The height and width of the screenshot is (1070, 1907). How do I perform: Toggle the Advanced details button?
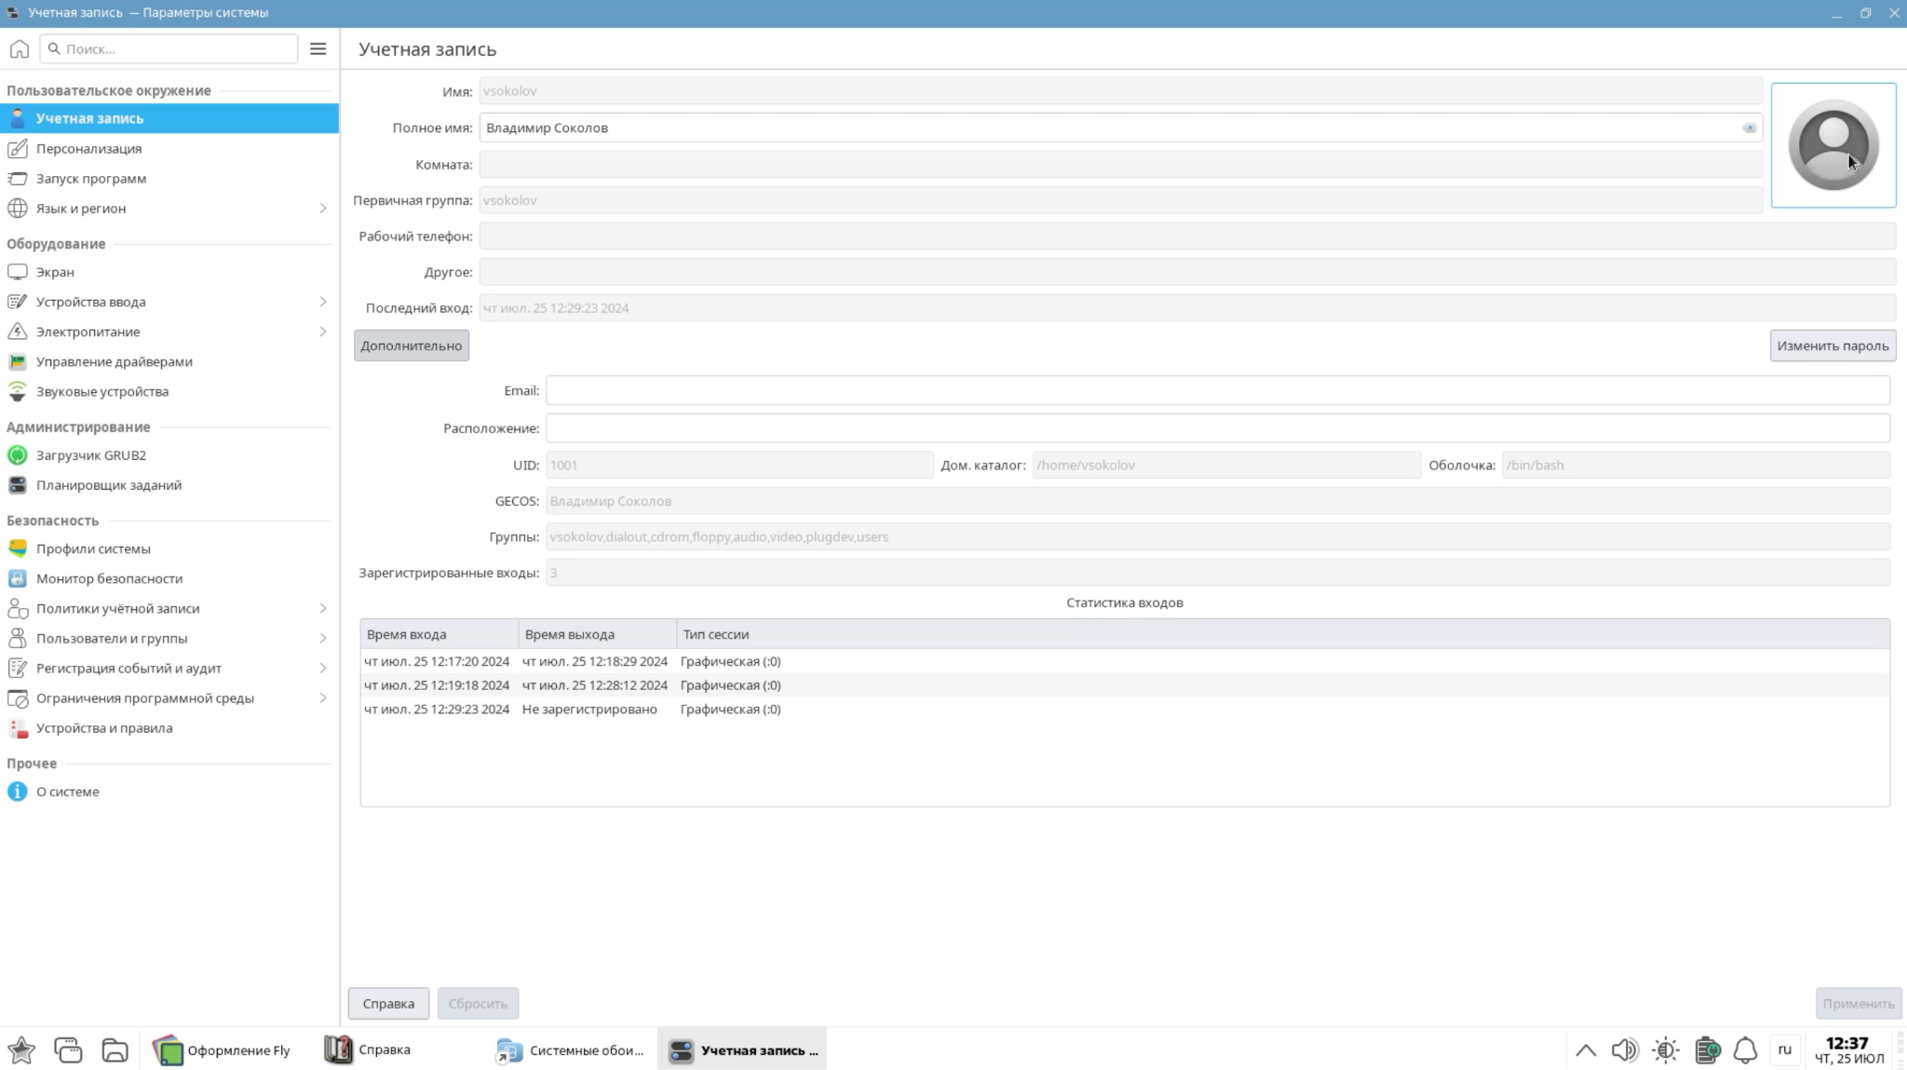411,345
